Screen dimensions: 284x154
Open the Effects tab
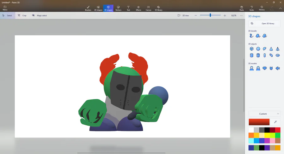139,8
